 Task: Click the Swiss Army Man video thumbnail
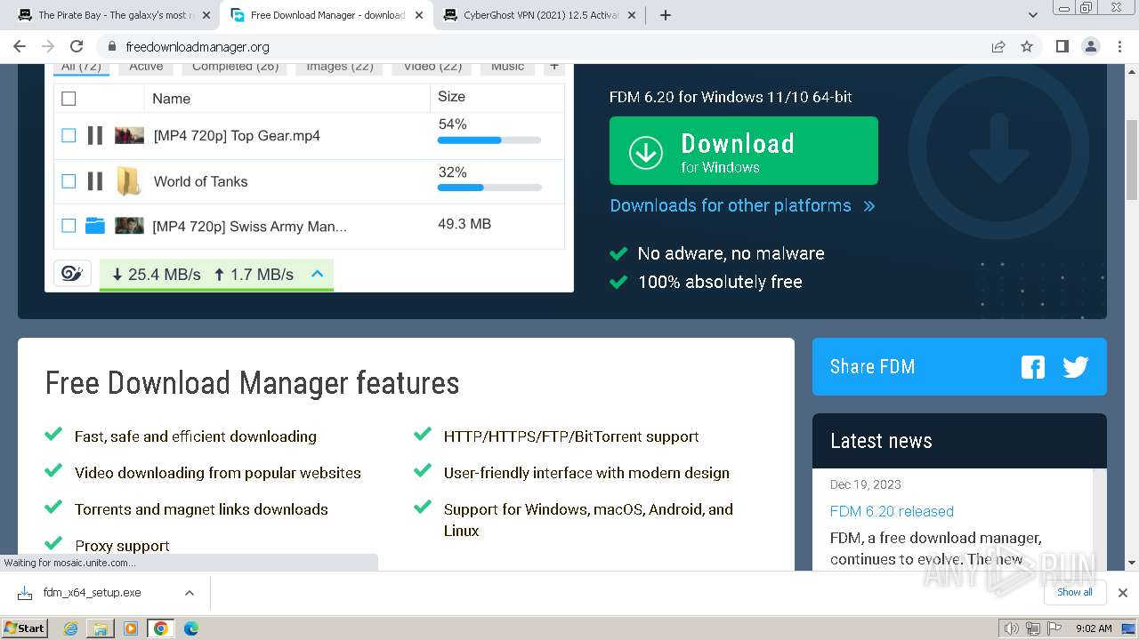(x=129, y=226)
